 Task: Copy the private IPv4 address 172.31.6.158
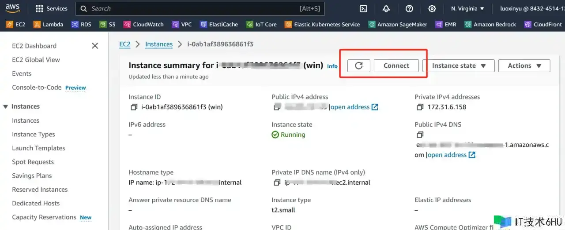[x=420, y=107]
